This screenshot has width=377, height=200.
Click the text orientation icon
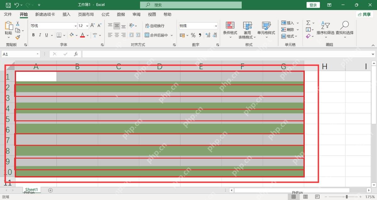point(132,26)
